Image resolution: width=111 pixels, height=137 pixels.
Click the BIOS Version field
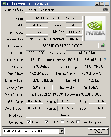(62, 46)
